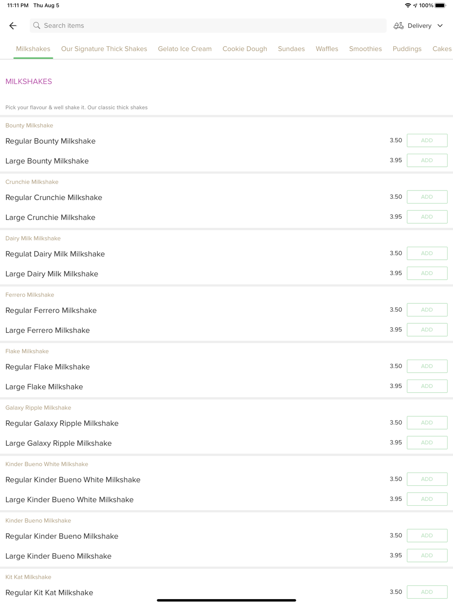The width and height of the screenshot is (453, 605).
Task: Tap the Wi-Fi status icon
Action: click(408, 5)
